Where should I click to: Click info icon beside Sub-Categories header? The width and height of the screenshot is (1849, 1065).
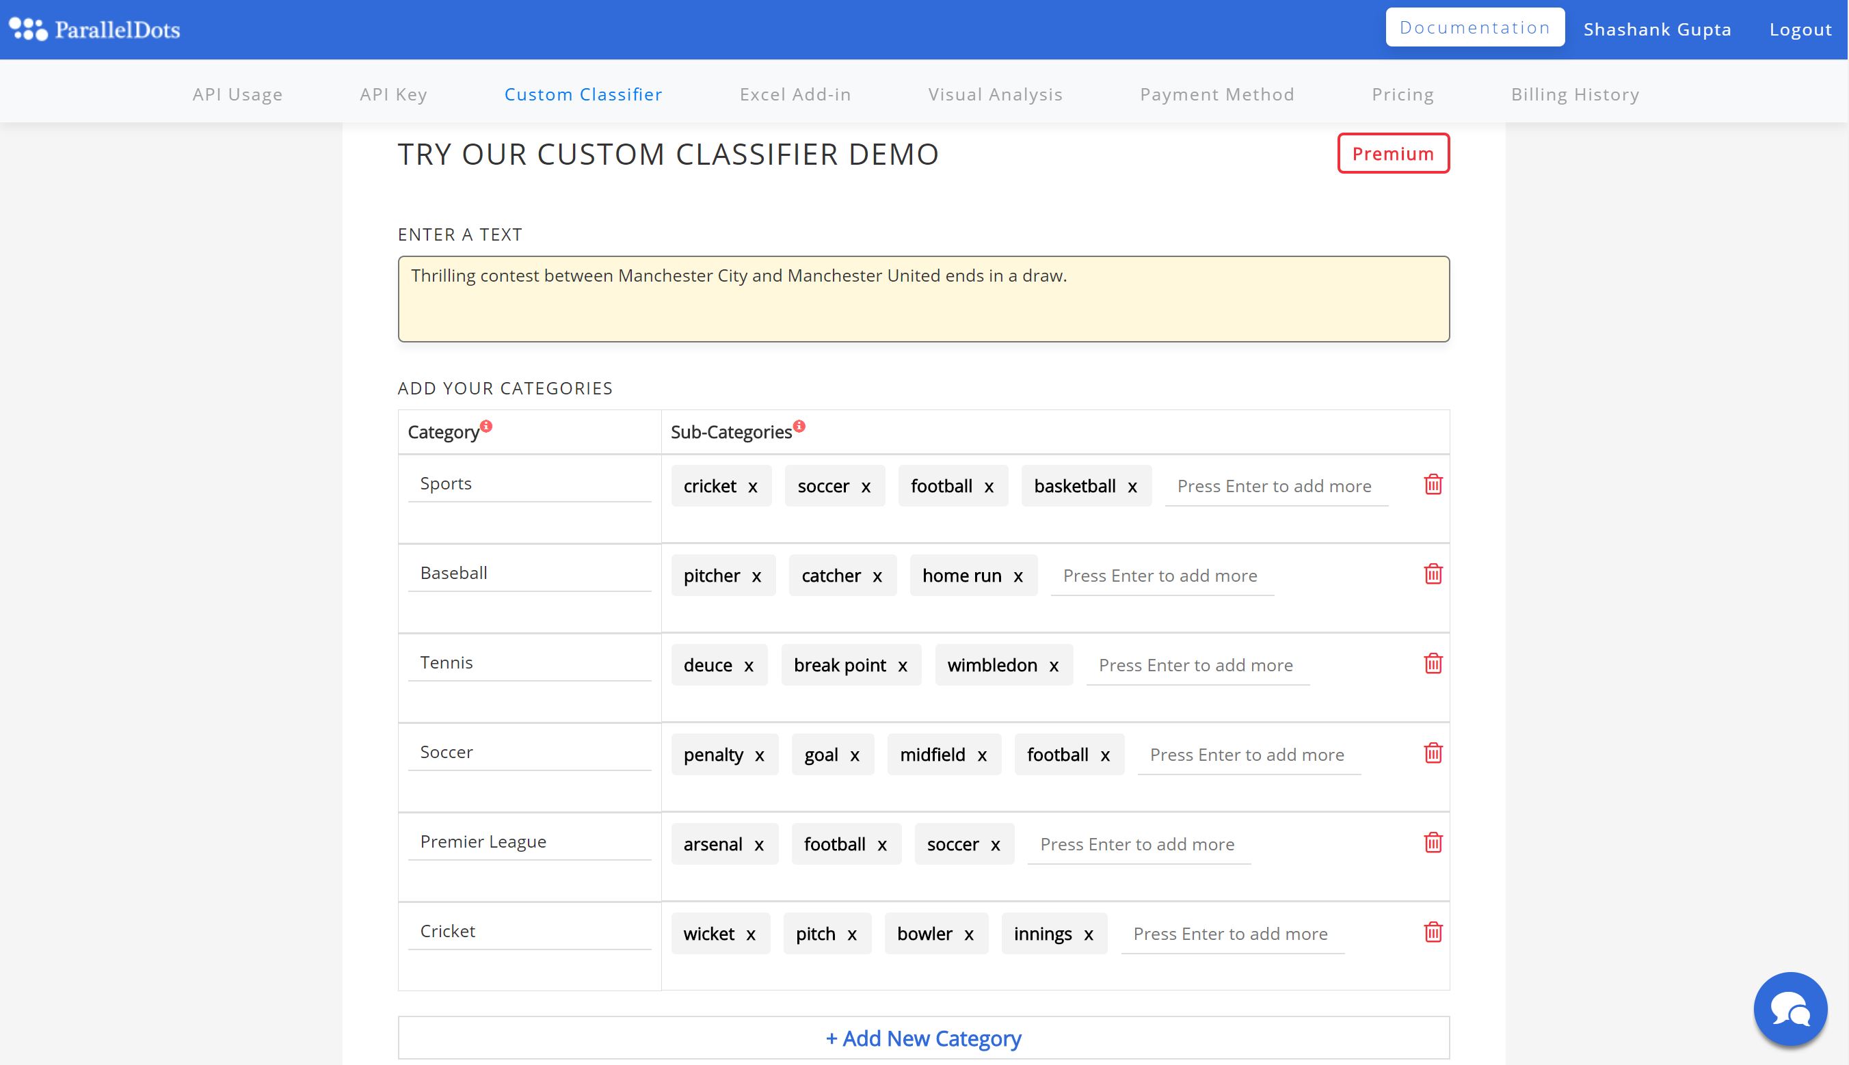pos(799,426)
